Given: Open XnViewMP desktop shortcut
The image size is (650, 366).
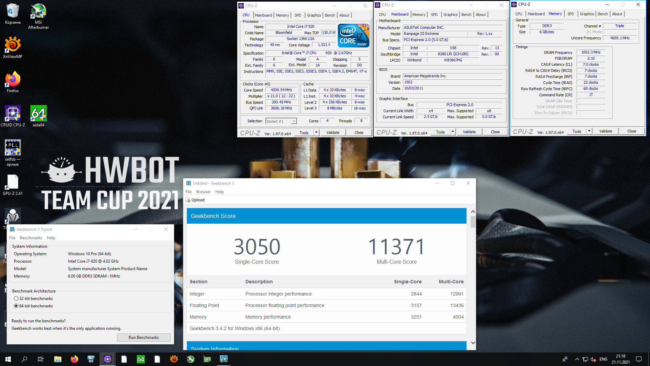Looking at the screenshot, I should [x=13, y=48].
